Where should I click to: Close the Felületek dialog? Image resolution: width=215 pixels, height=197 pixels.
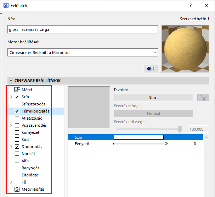pyautogui.click(x=206, y=5)
